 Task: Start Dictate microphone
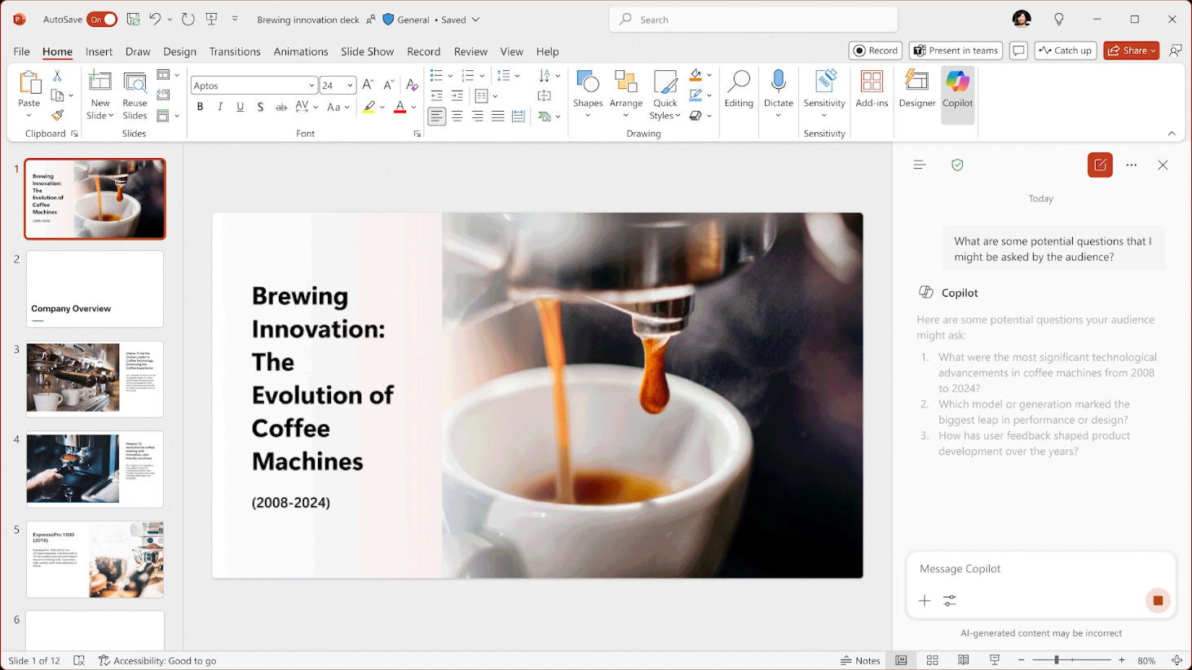(778, 82)
